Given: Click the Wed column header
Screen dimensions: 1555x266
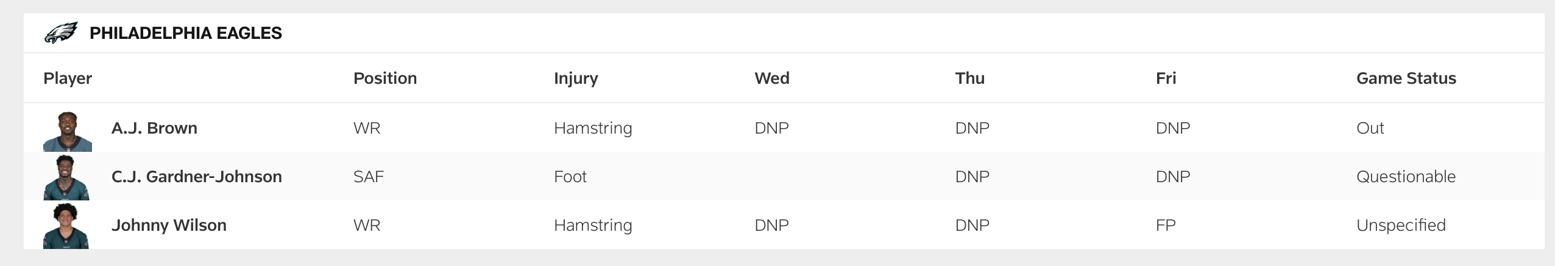Looking at the screenshot, I should (771, 78).
